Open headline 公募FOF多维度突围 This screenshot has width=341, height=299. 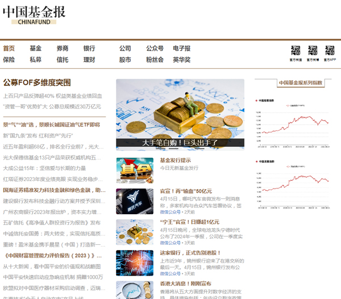[37, 83]
